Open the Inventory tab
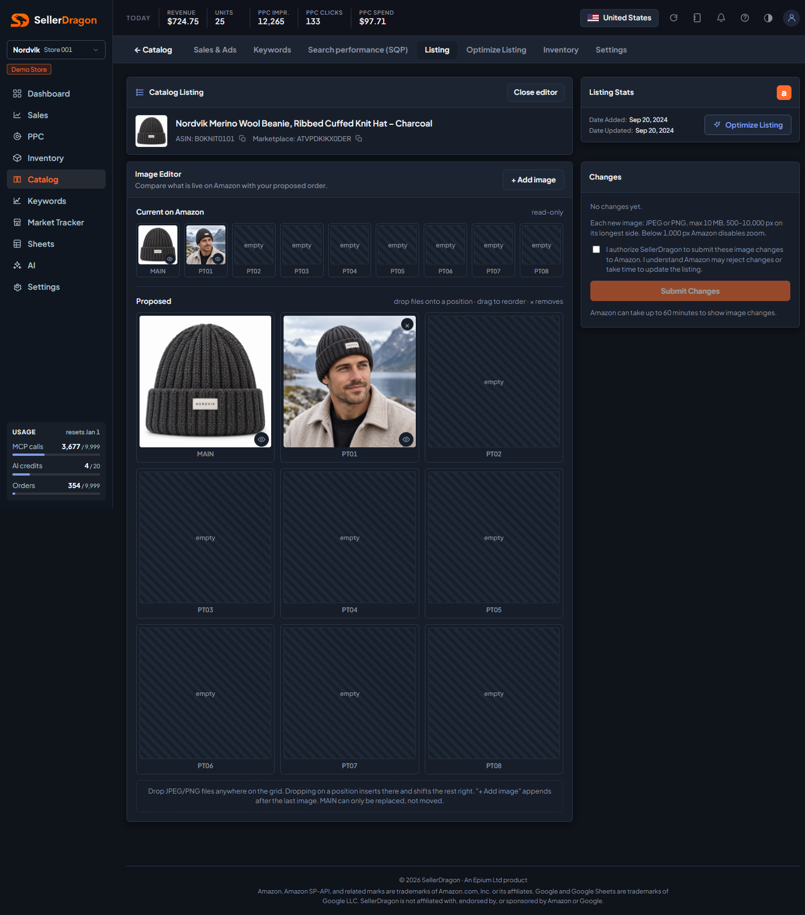 [x=561, y=50]
